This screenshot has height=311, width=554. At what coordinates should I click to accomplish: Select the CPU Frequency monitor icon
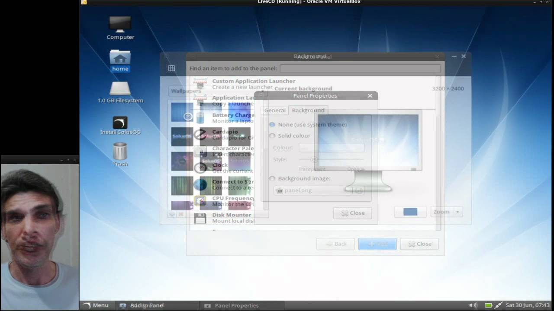coord(200,201)
